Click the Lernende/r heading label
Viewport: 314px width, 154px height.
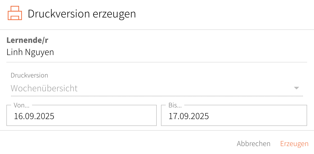point(28,40)
